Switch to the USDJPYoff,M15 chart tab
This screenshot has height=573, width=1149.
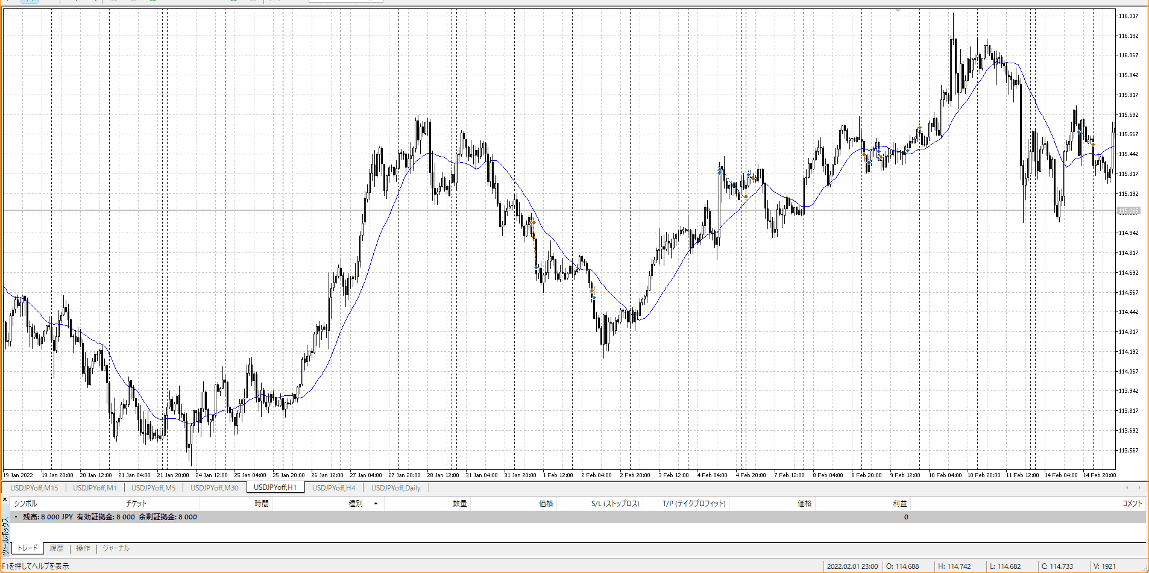tap(34, 488)
